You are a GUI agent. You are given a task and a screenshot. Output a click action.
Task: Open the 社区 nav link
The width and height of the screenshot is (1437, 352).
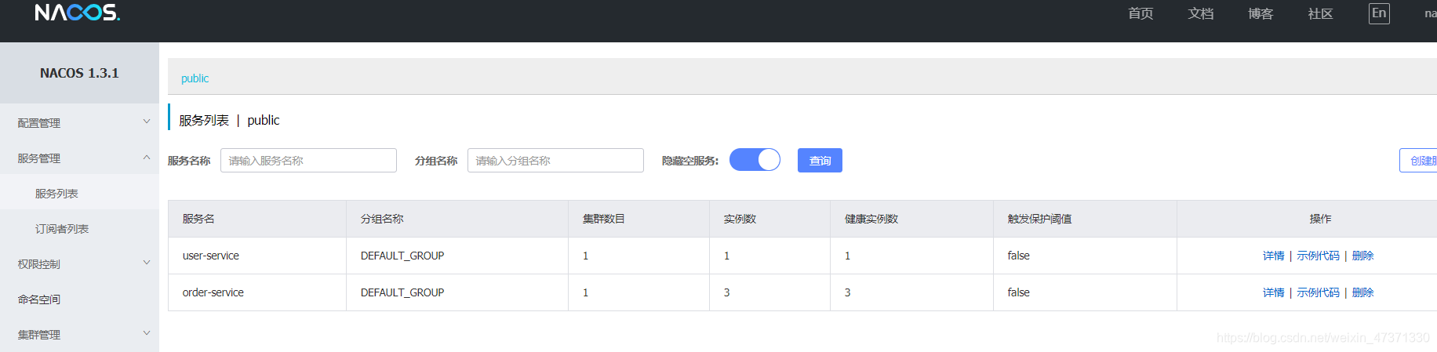(1321, 13)
